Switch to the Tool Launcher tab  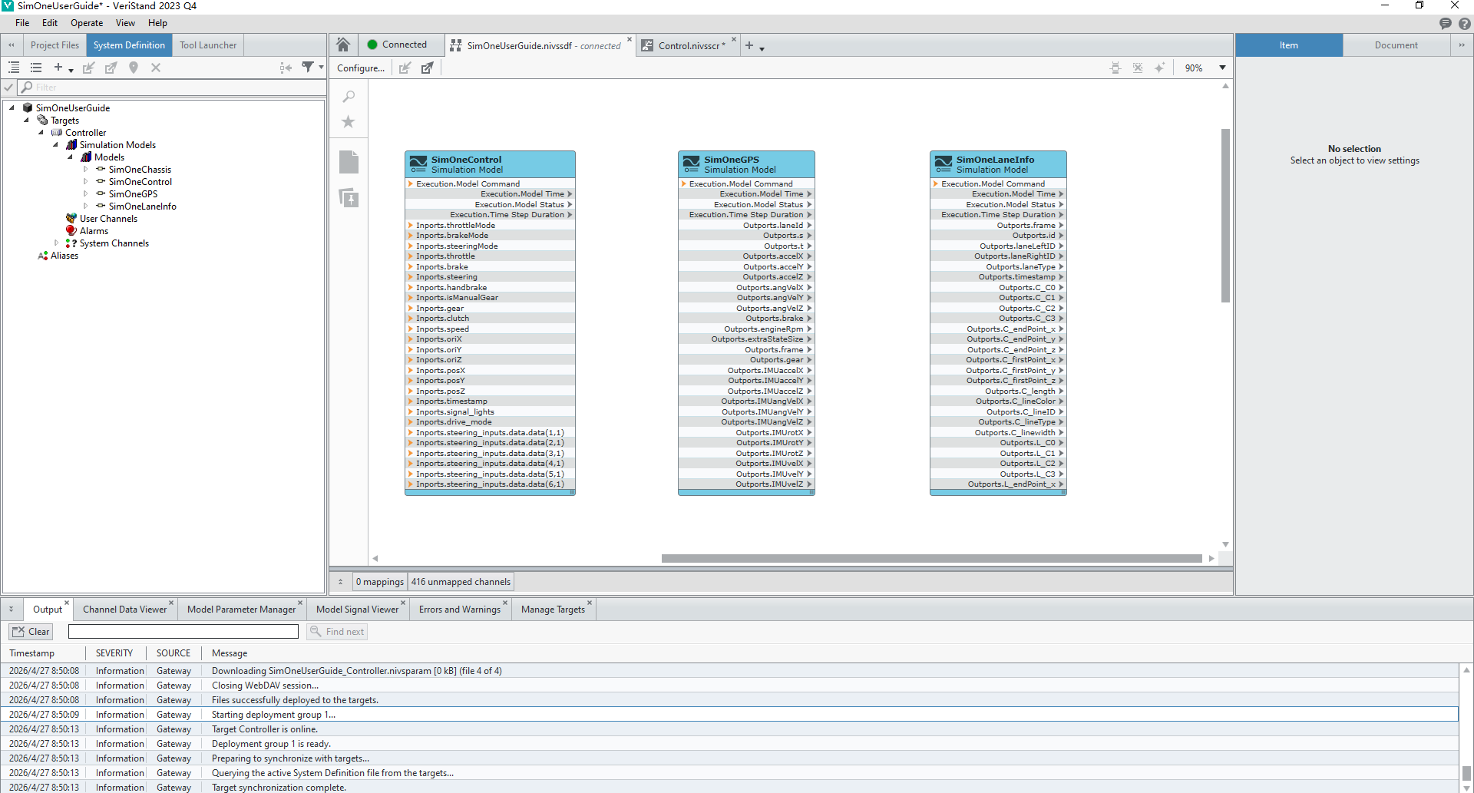pos(208,45)
